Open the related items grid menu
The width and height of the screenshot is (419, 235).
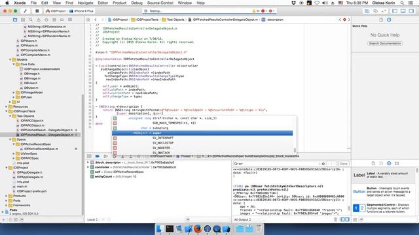pyautogui.click(x=88, y=20)
